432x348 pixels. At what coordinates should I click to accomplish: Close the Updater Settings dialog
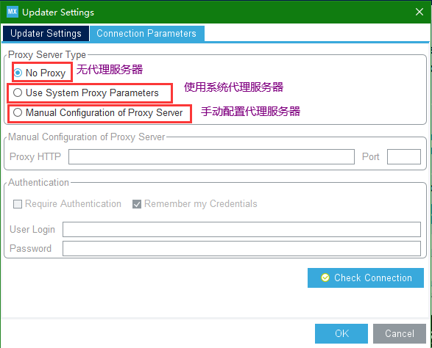click(x=419, y=12)
